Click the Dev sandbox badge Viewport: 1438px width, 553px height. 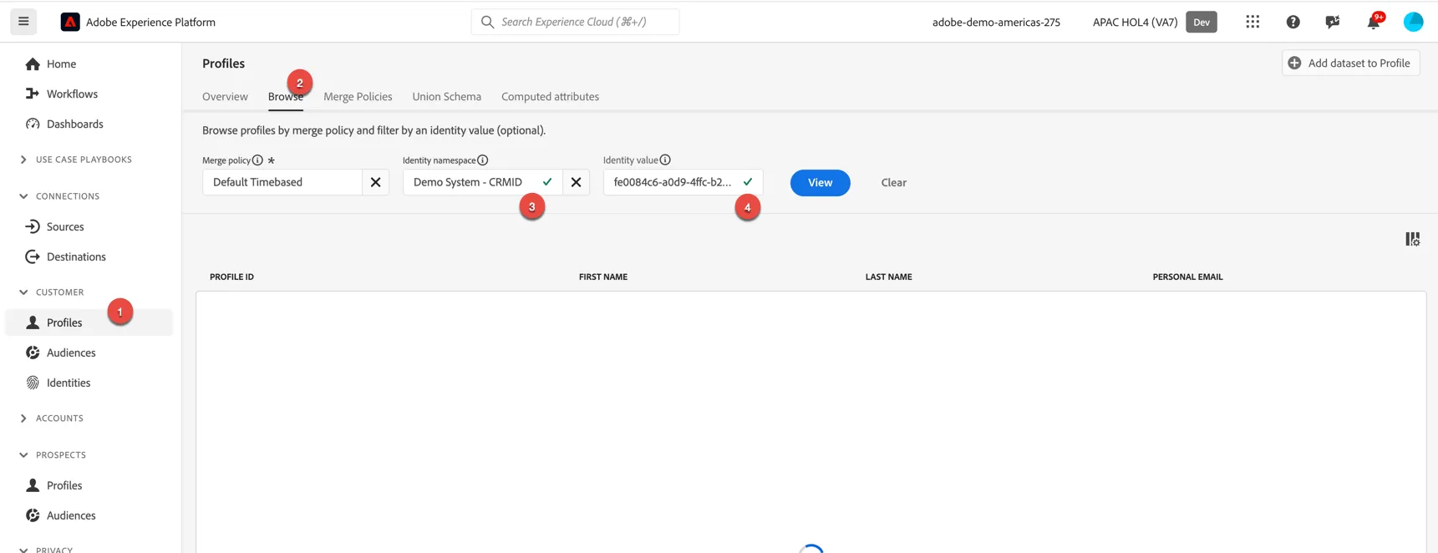click(1202, 22)
